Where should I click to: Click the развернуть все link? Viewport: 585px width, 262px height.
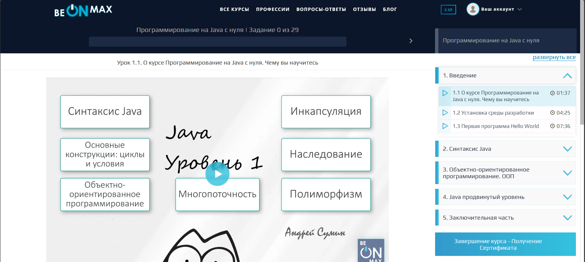554,57
